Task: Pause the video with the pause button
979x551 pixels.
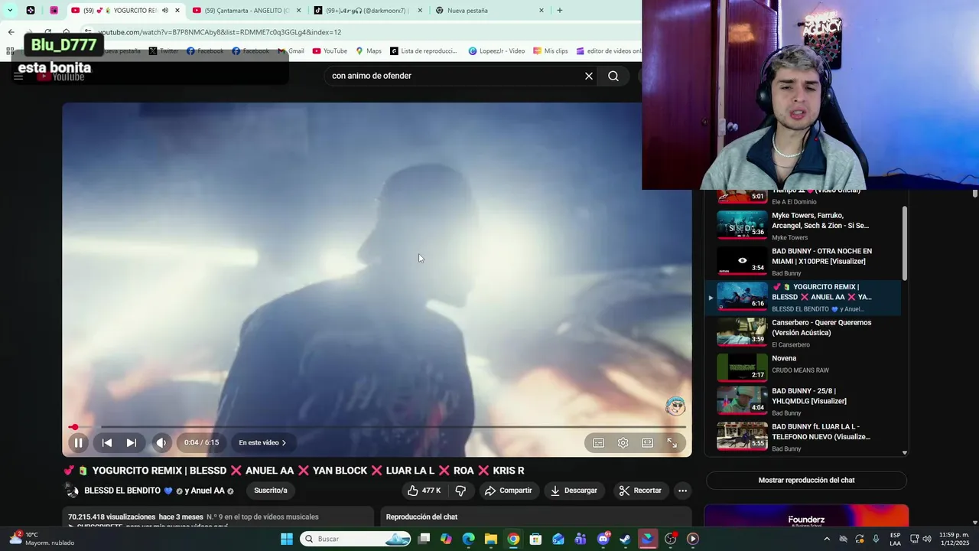Action: click(78, 442)
